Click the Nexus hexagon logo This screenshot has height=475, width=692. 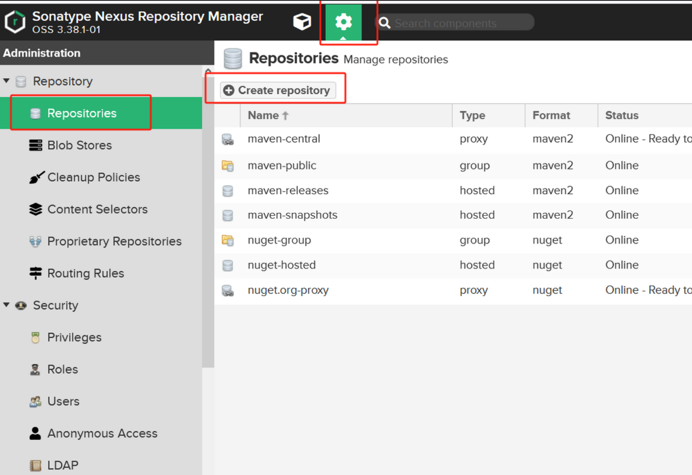click(15, 22)
